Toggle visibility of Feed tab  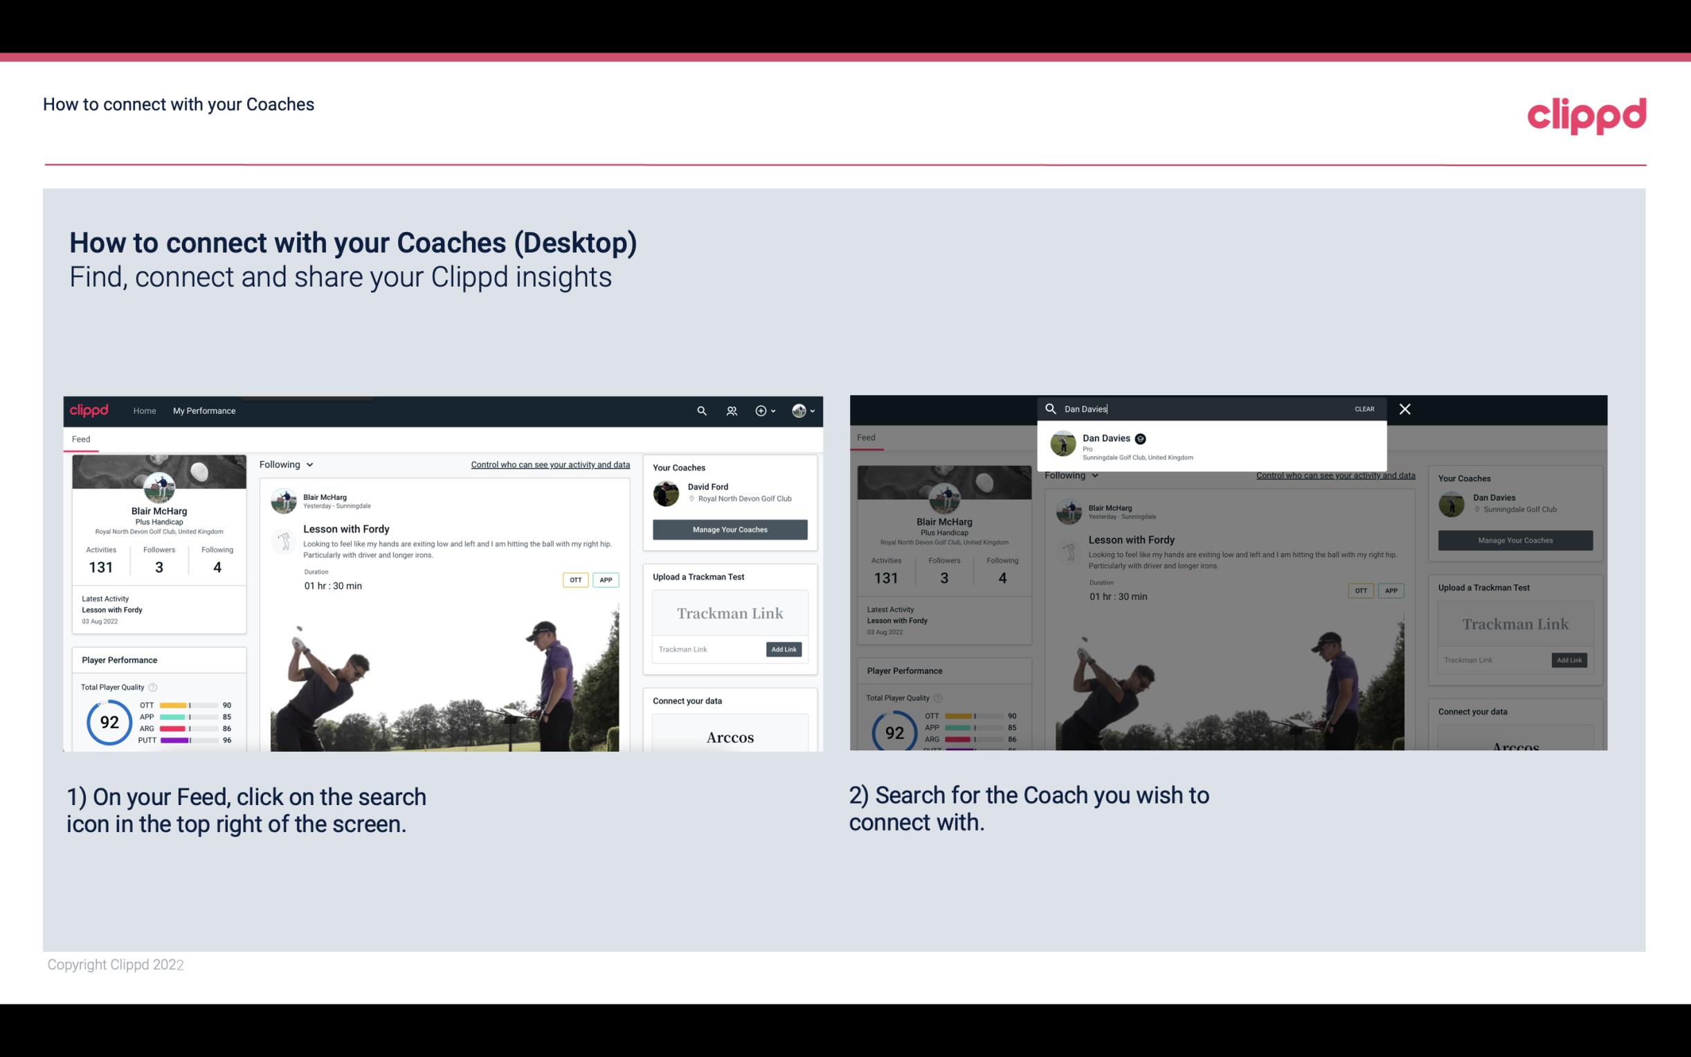click(80, 438)
